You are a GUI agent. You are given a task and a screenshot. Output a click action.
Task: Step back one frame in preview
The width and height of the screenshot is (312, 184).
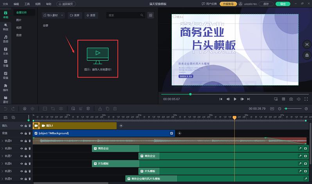(x=228, y=99)
